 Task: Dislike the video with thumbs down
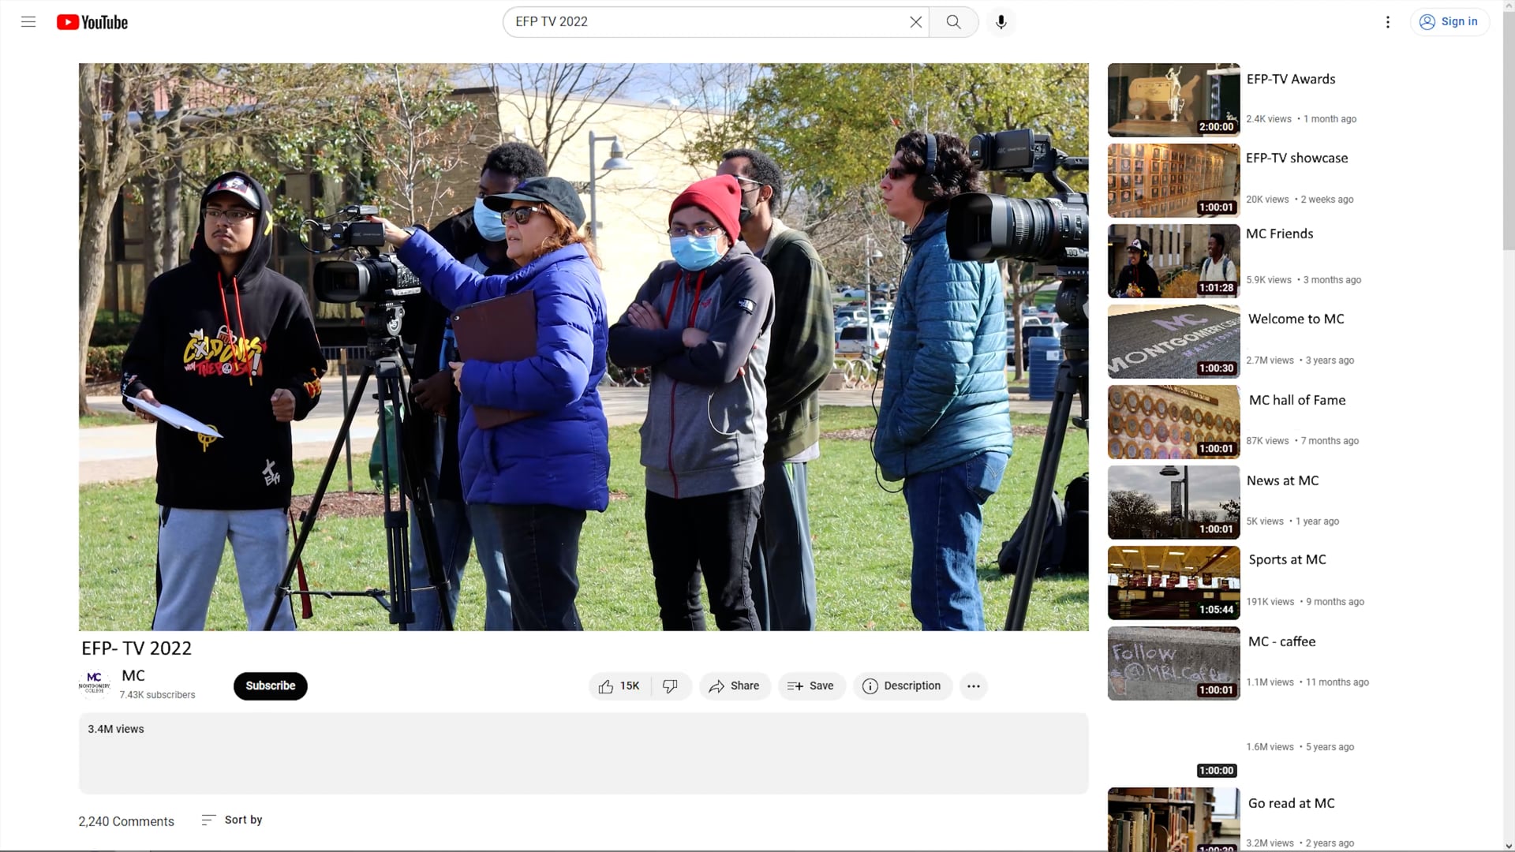[x=670, y=686]
